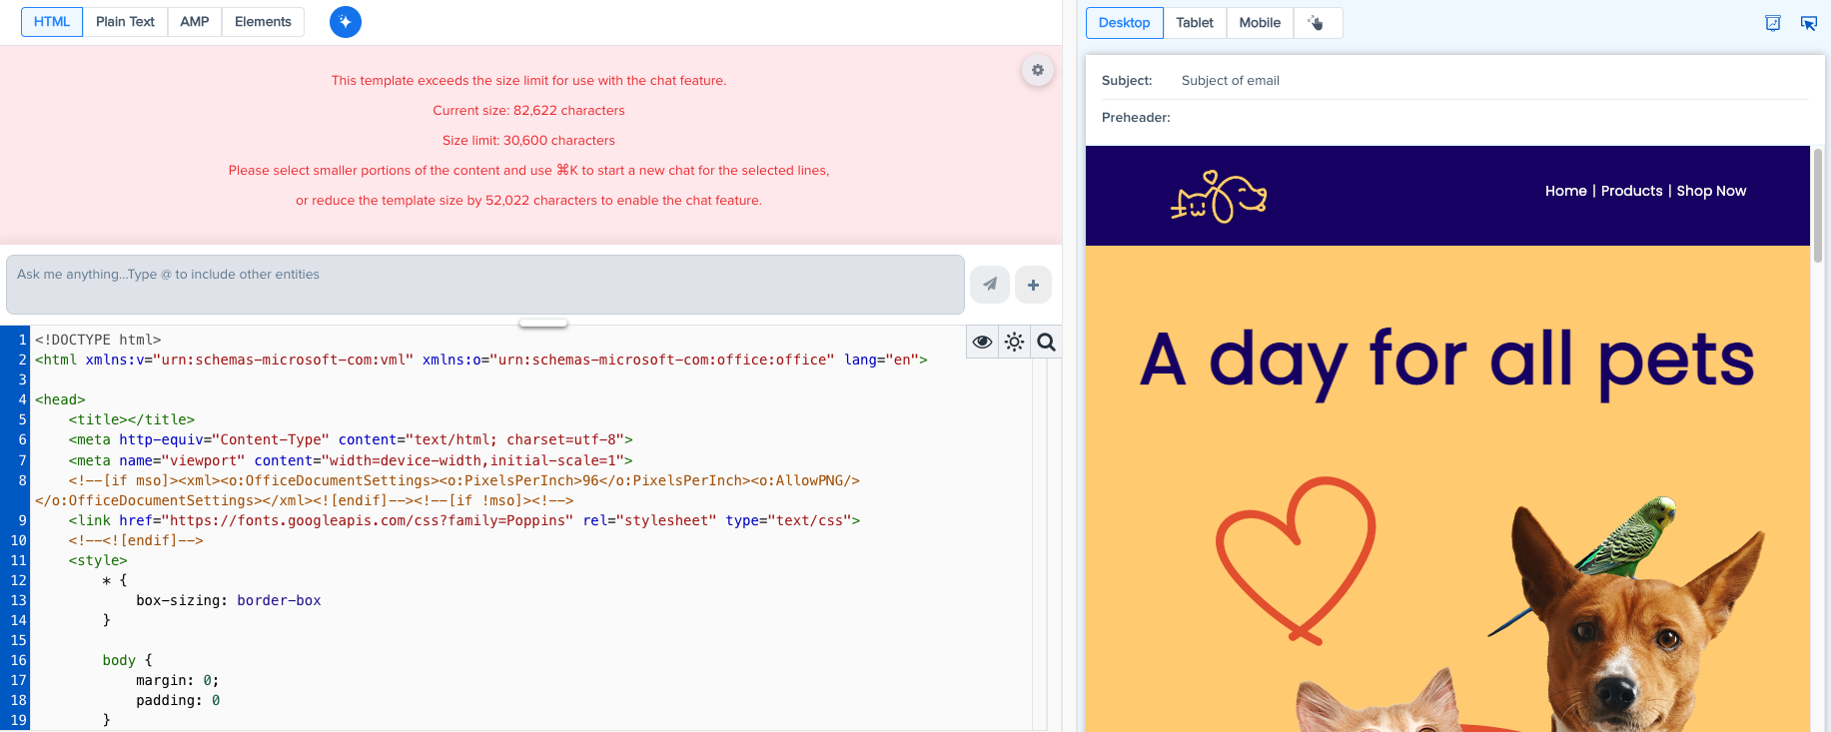
Task: Toggle code editor eye visibility icon
Action: (983, 343)
